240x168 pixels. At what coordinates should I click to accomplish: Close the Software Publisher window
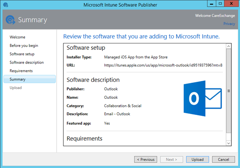click(x=231, y=4)
